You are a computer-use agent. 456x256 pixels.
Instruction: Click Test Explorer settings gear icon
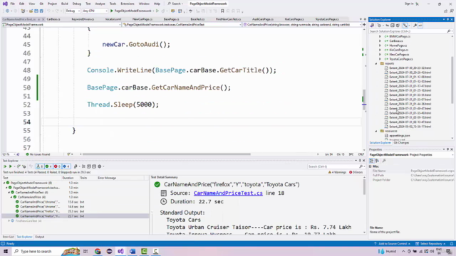coord(100,166)
